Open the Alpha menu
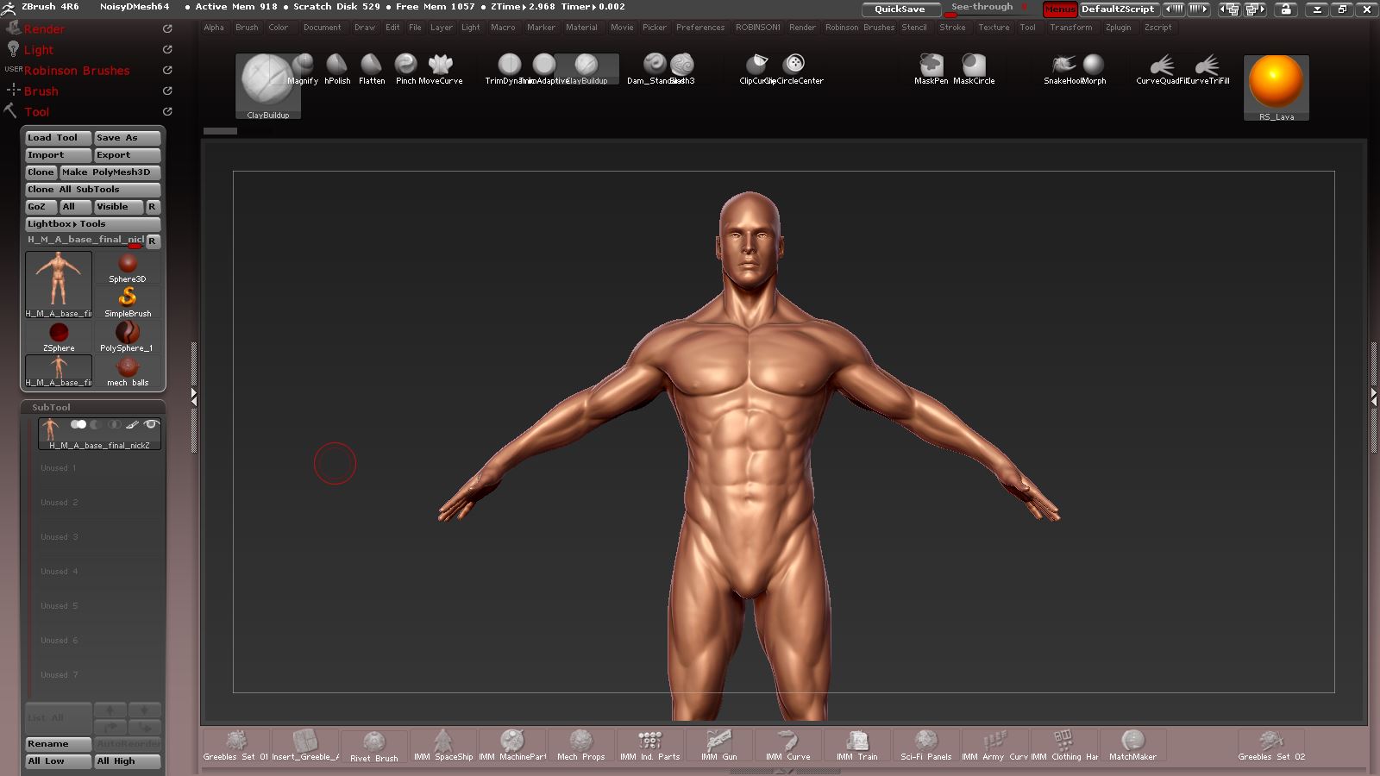Screen dimensions: 1380x776 coord(214,28)
